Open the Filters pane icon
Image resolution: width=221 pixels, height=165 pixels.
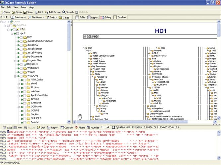tap(76, 127)
